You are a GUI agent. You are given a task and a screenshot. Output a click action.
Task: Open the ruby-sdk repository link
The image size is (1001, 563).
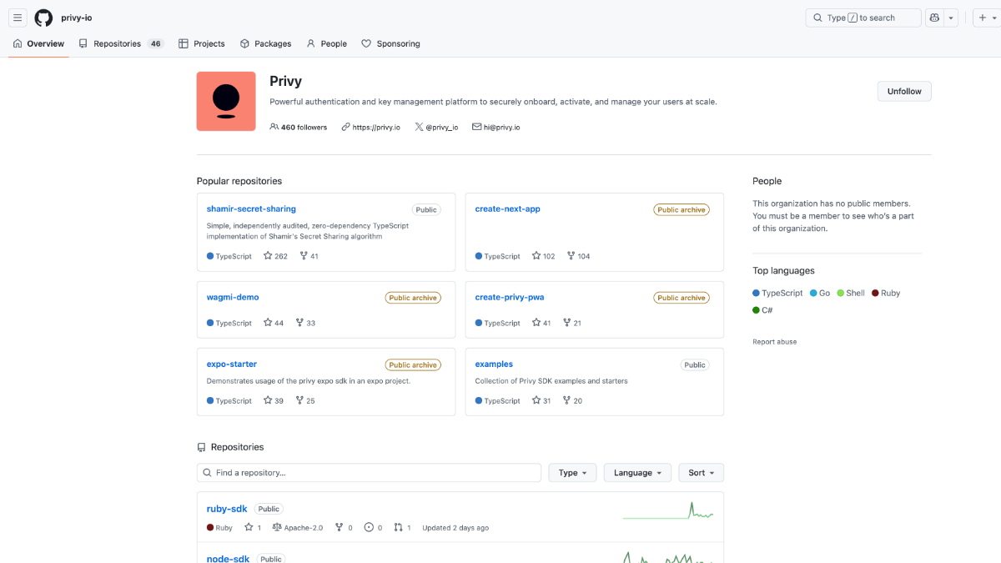(x=227, y=509)
